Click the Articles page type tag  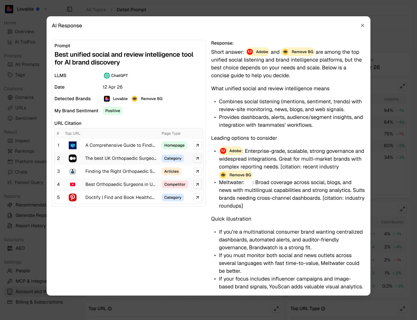(x=171, y=171)
